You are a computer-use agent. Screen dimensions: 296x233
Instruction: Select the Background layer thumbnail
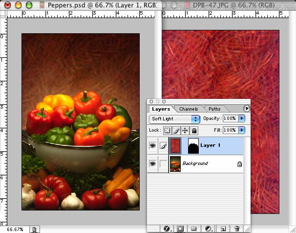click(x=175, y=164)
